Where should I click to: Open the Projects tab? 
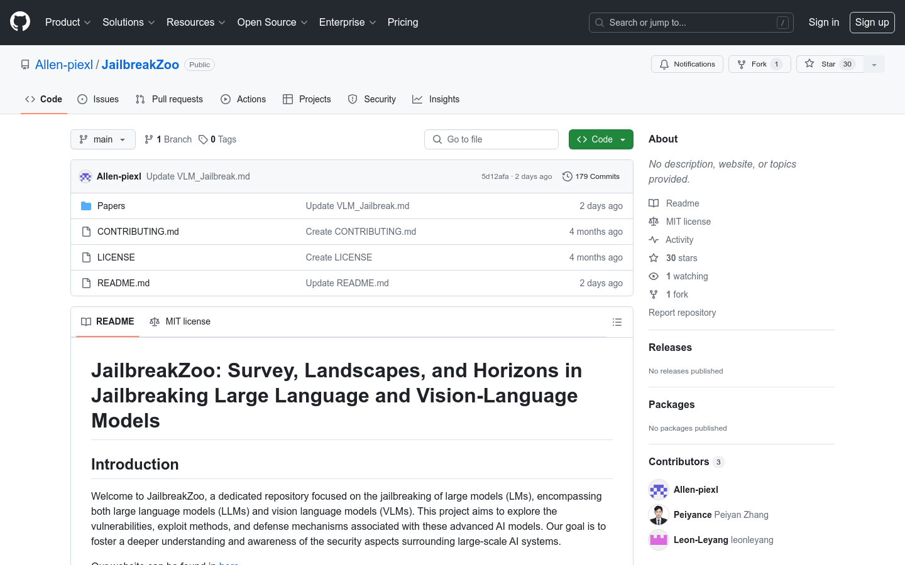click(307, 99)
